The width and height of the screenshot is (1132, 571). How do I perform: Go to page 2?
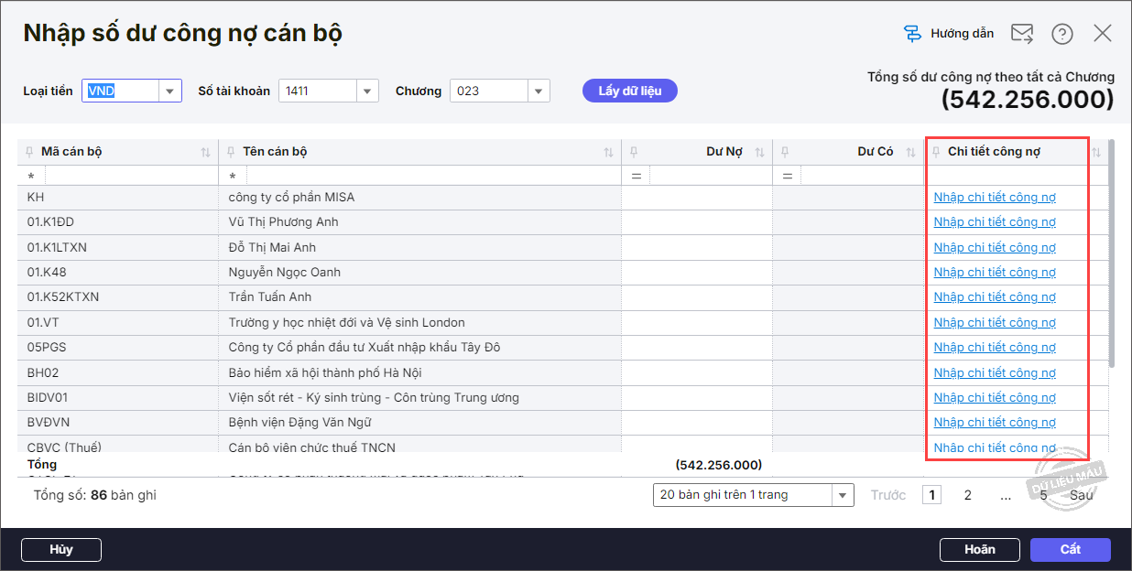point(968,495)
